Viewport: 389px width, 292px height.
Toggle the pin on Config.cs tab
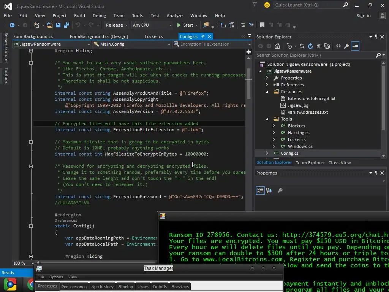pyautogui.click(x=203, y=36)
